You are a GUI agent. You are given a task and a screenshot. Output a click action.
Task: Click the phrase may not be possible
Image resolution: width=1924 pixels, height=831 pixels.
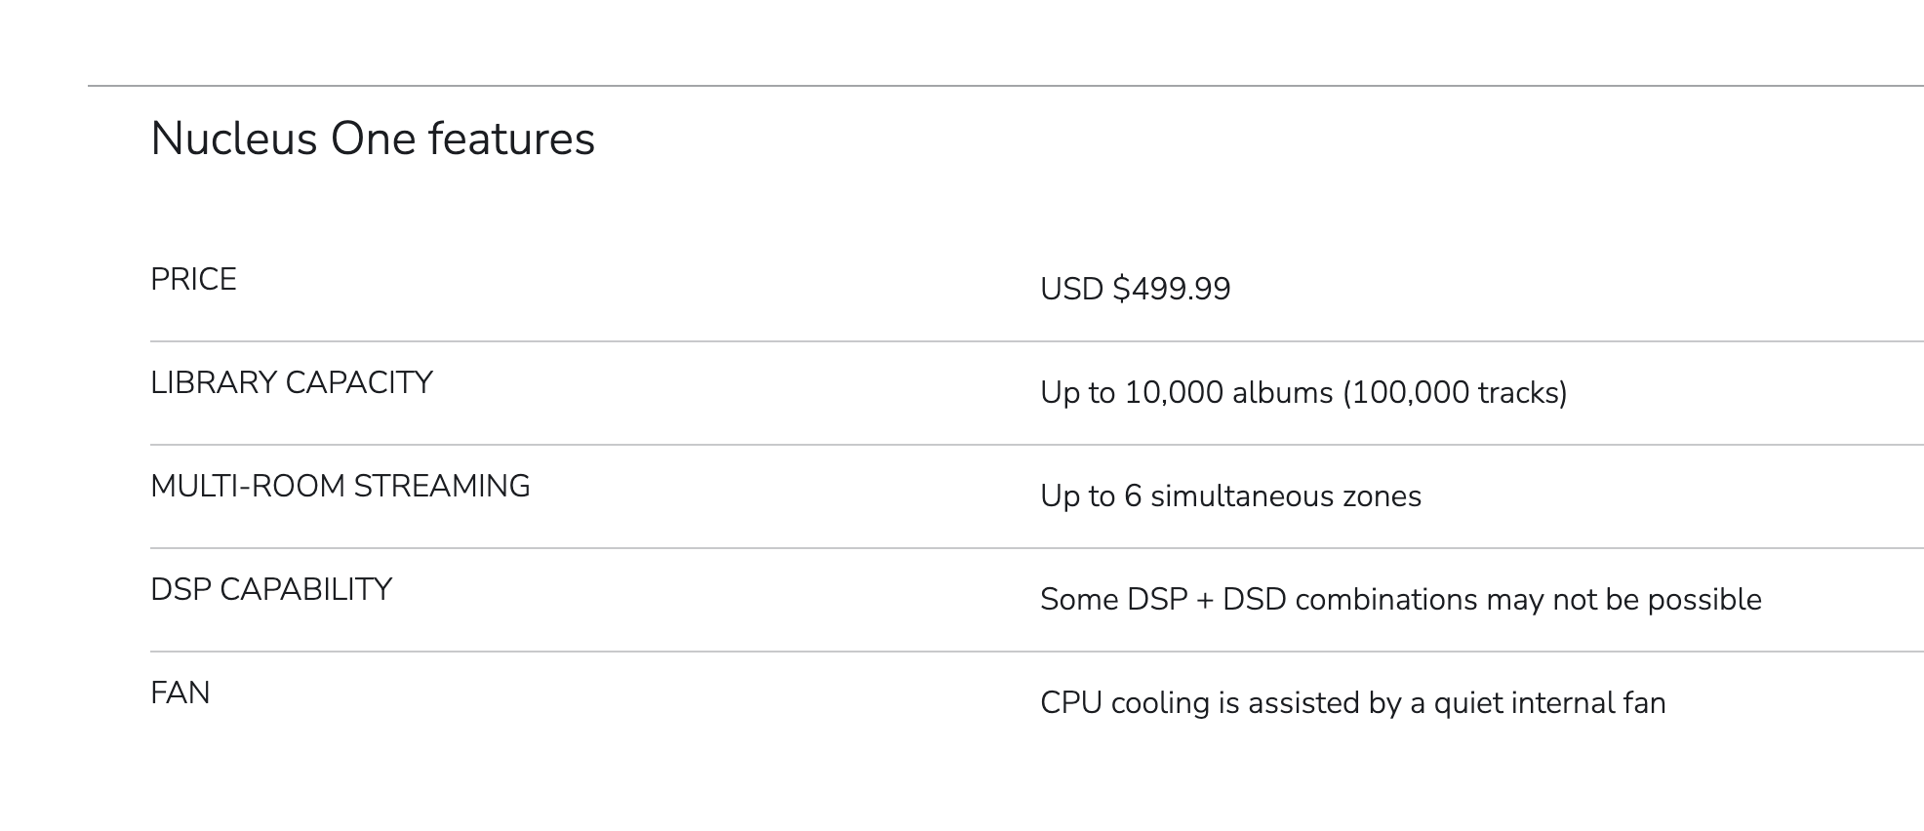pos(1624,599)
